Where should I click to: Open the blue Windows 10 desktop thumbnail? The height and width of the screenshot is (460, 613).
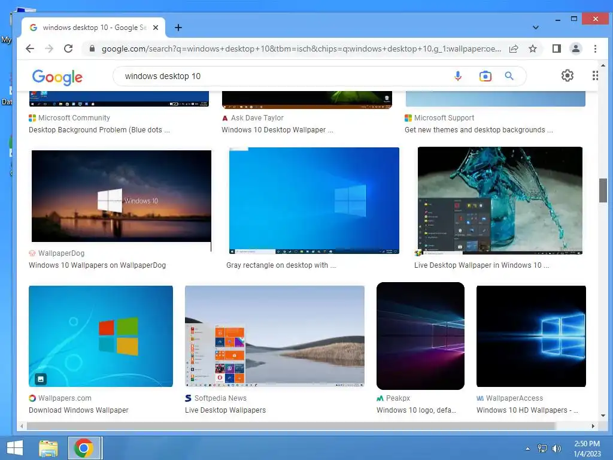(x=314, y=201)
